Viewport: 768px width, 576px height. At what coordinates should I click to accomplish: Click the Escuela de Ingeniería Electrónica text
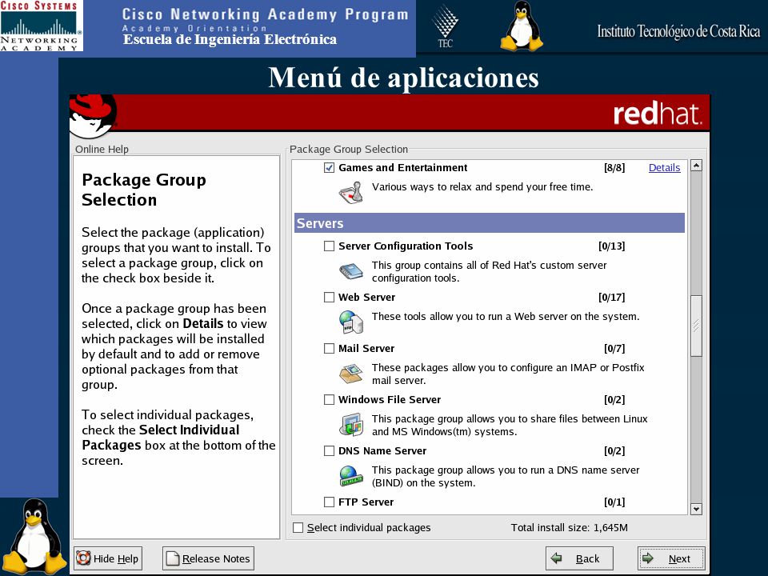(x=230, y=39)
